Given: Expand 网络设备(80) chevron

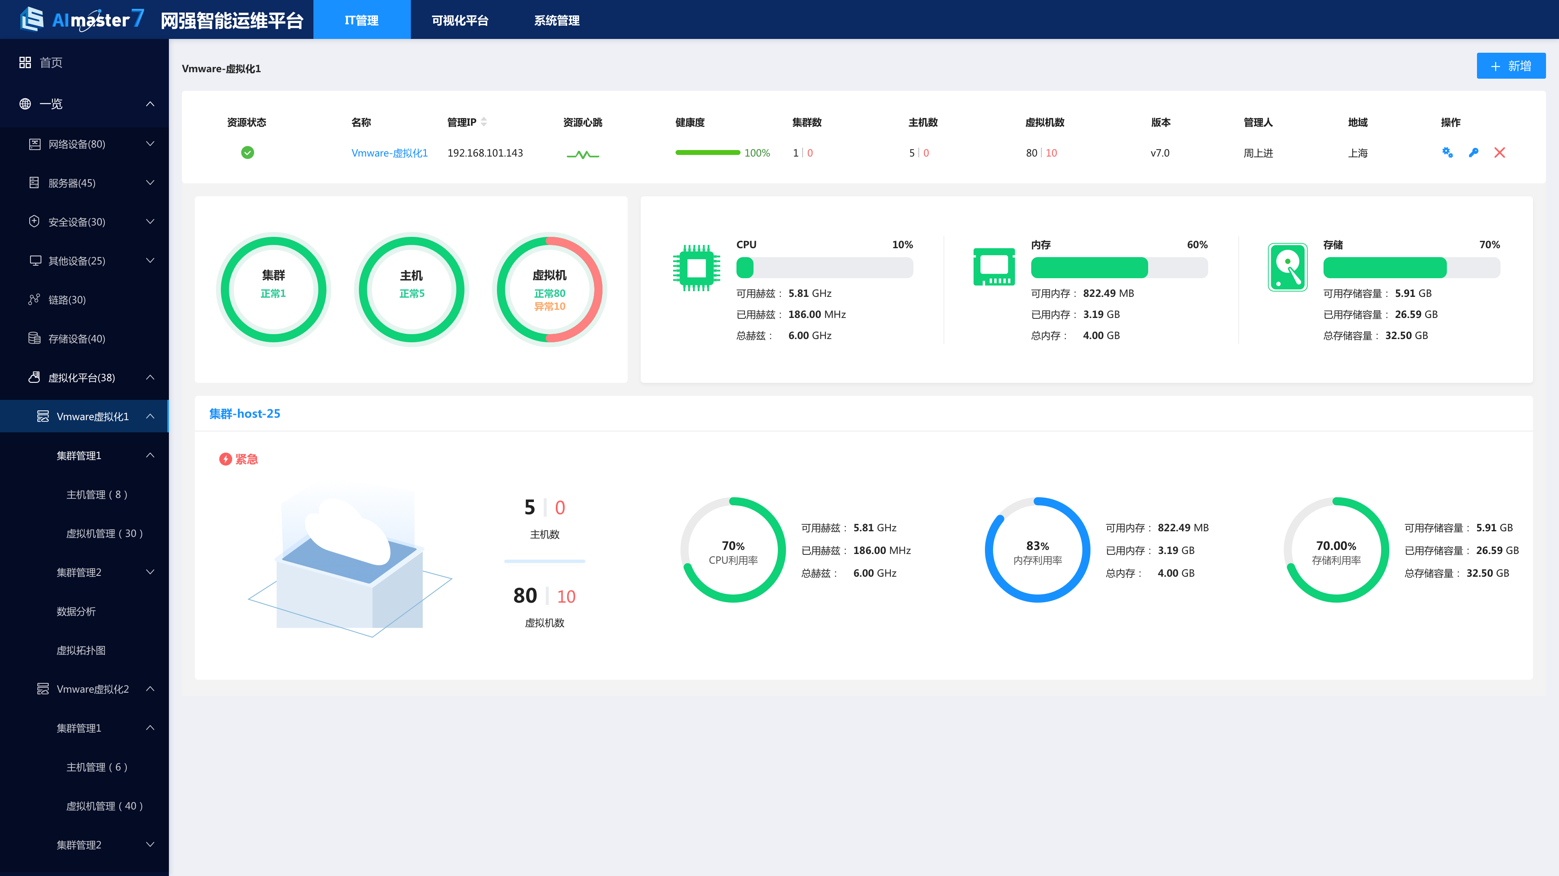Looking at the screenshot, I should pos(150,143).
